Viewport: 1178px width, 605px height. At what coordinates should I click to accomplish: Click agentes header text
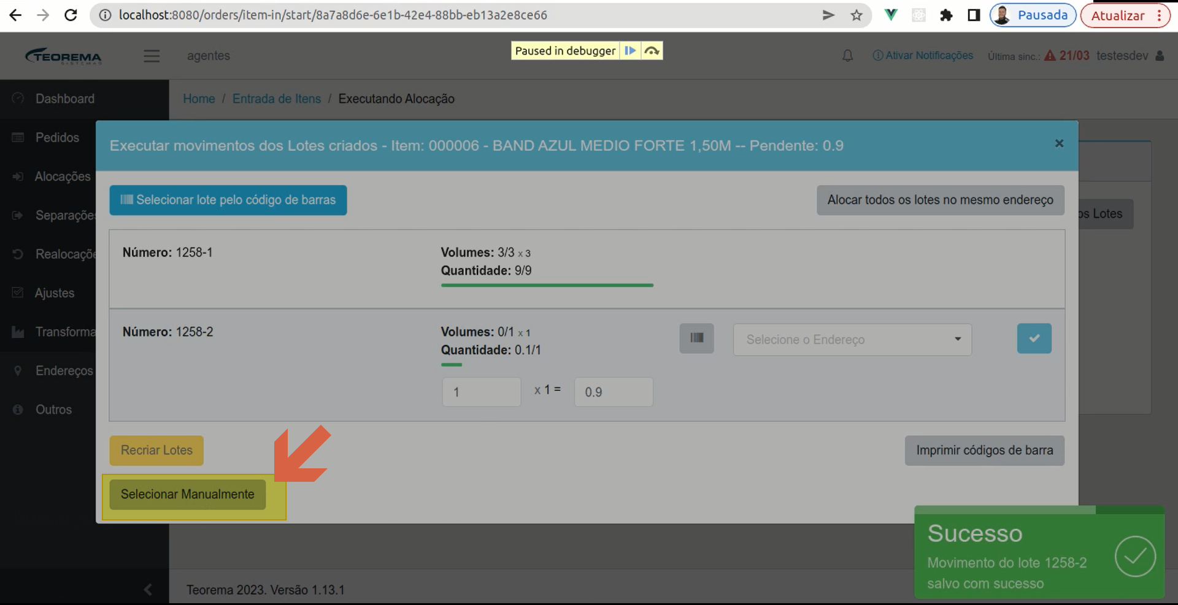pos(209,56)
